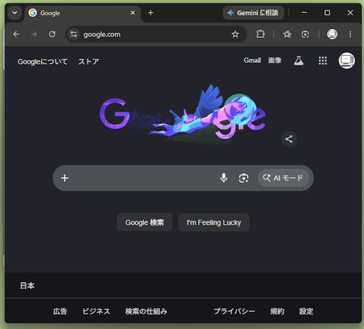The width and height of the screenshot is (364, 329).
Task: Maximize the Chrome window
Action: (327, 13)
